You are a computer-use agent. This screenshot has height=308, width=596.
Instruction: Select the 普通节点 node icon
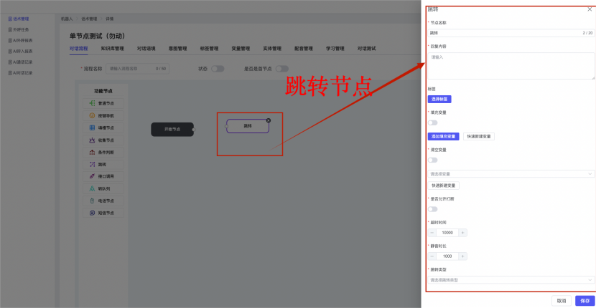pyautogui.click(x=92, y=103)
